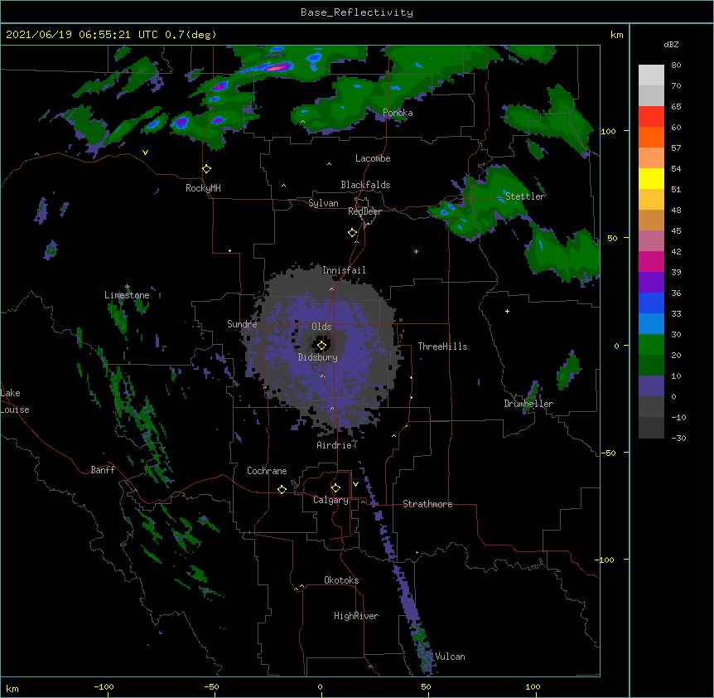The image size is (714, 698).
Task: Select the RedDeer city label
Action: coord(364,211)
